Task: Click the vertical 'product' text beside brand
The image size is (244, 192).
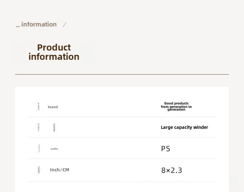Action: pos(39,106)
